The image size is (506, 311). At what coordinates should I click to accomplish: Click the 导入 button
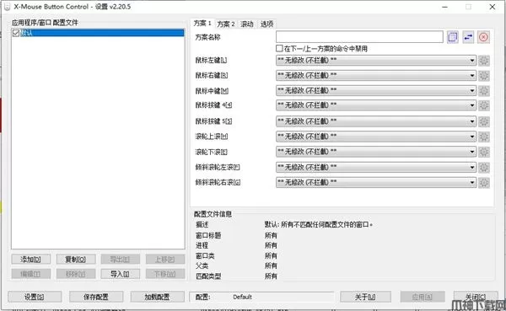click(x=121, y=274)
